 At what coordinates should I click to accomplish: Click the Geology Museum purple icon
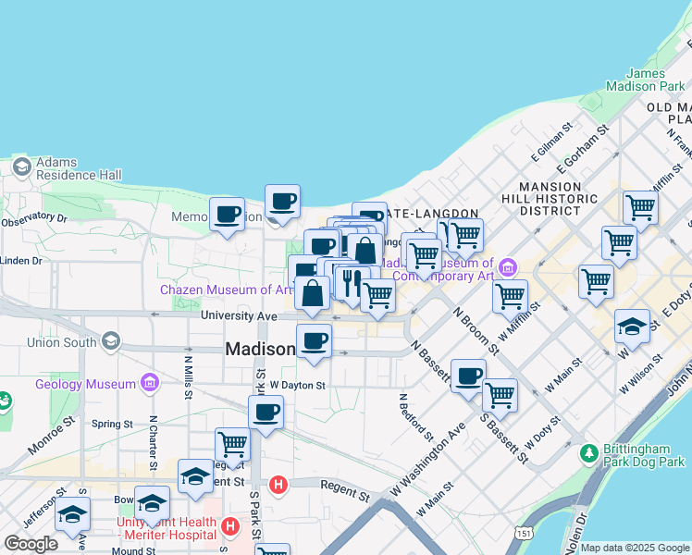[x=150, y=383]
